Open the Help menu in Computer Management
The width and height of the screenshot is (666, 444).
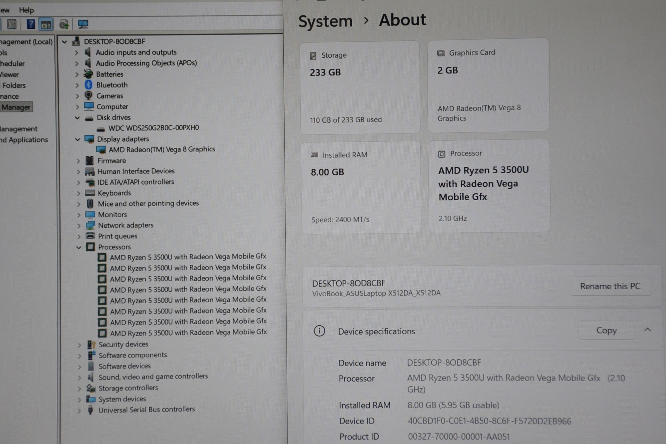pyautogui.click(x=26, y=10)
